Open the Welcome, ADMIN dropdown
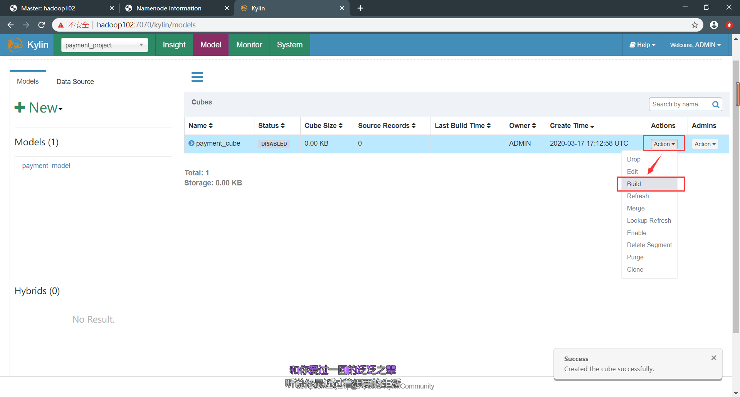 pyautogui.click(x=695, y=45)
